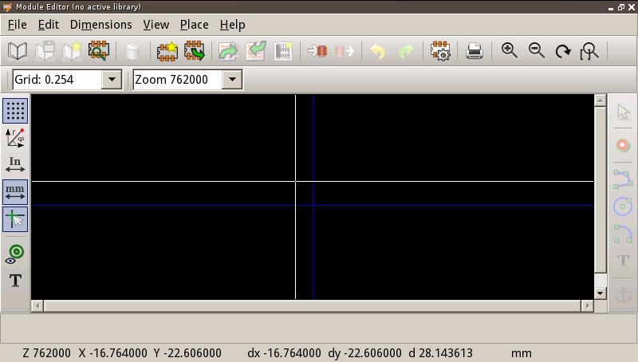638x362 pixels.
Task: Click the Zoom auto fit icon
Action: [x=589, y=51]
